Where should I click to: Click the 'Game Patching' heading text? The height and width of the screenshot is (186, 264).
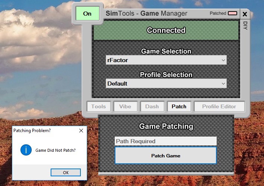166,126
